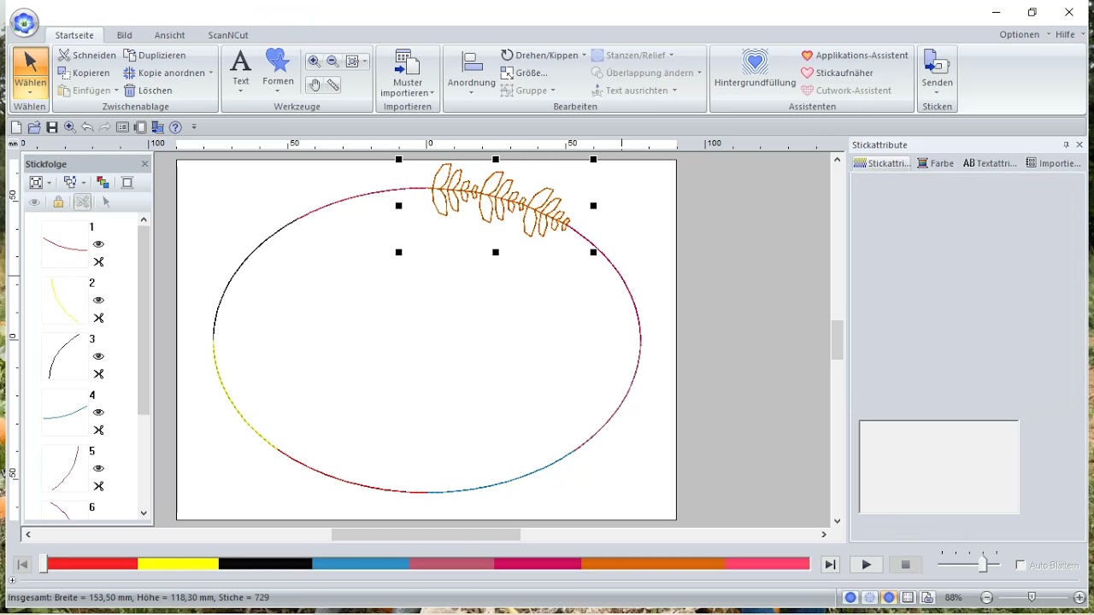Open the Größe size dialog
Viewport: 1094px width, 615px height.
click(x=524, y=73)
